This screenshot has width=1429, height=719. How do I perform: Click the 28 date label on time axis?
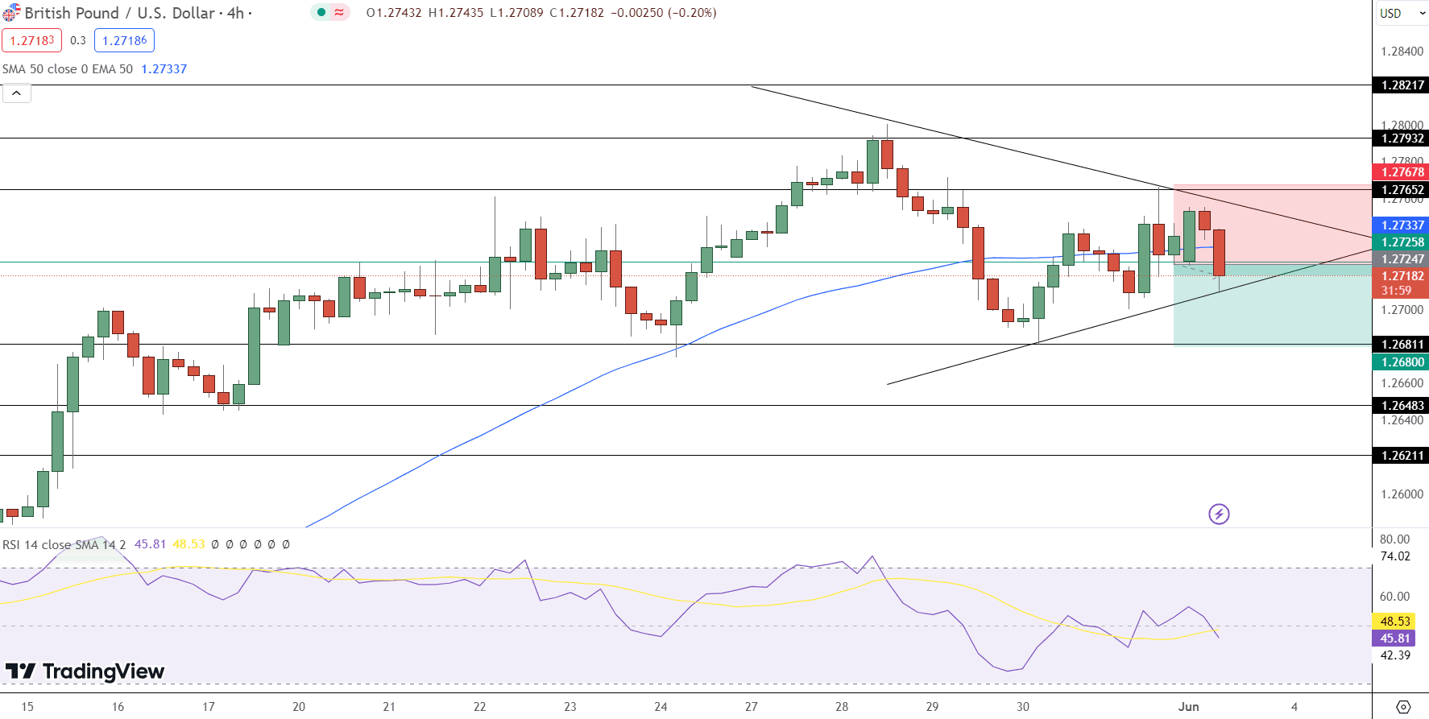tap(842, 707)
